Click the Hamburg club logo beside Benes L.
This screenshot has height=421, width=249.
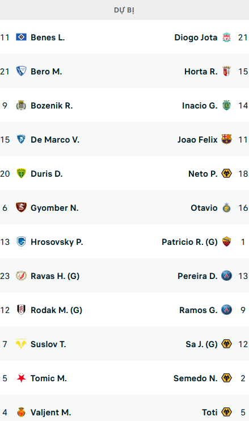(21, 37)
